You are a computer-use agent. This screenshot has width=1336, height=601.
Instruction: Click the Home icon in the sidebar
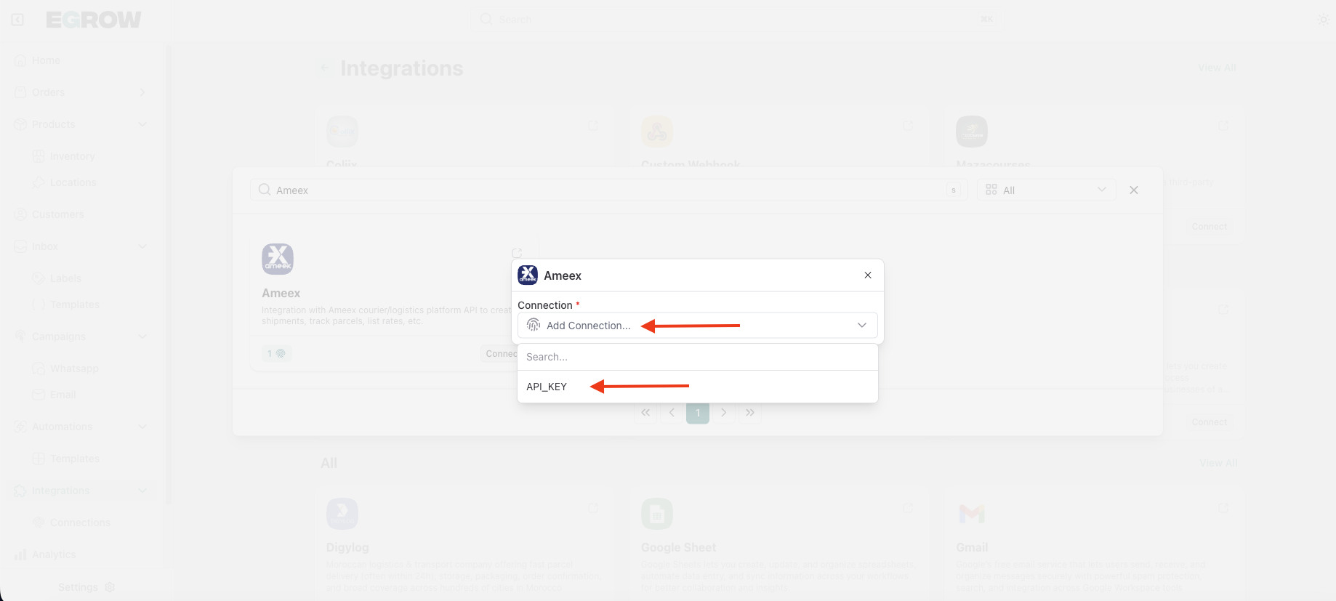20,60
